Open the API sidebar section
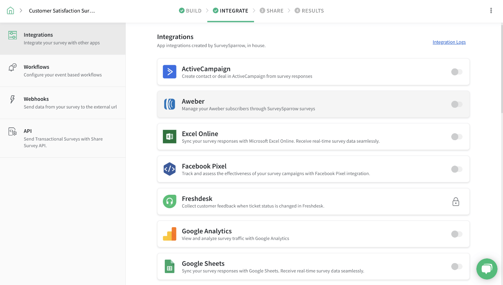Viewport: 503px width, 285px height. tap(63, 138)
